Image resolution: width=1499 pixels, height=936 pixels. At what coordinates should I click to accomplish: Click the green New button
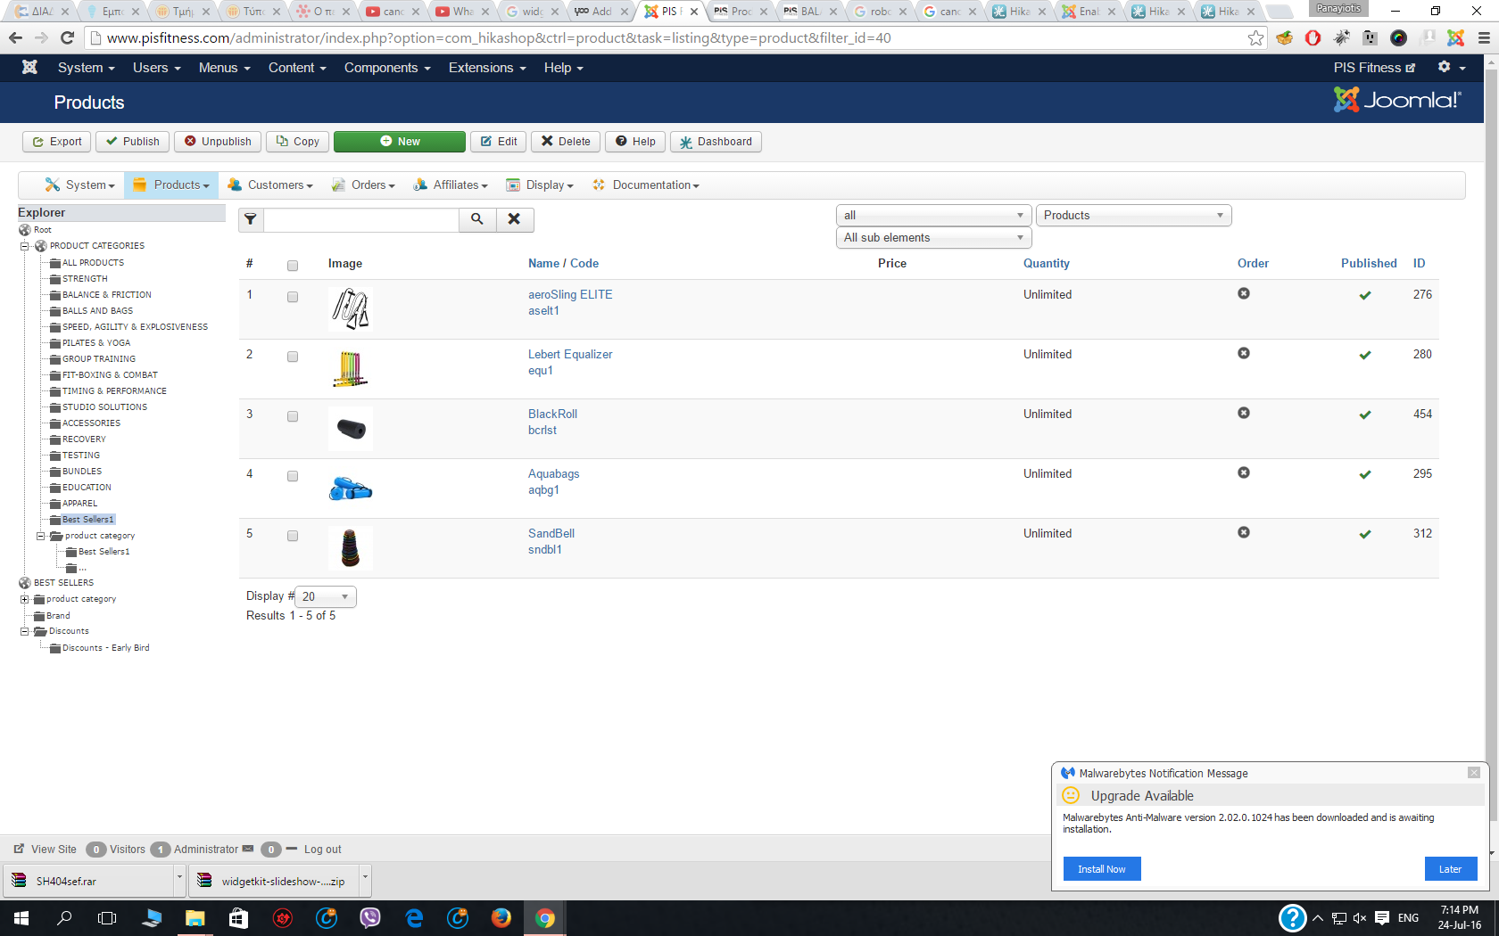(400, 142)
